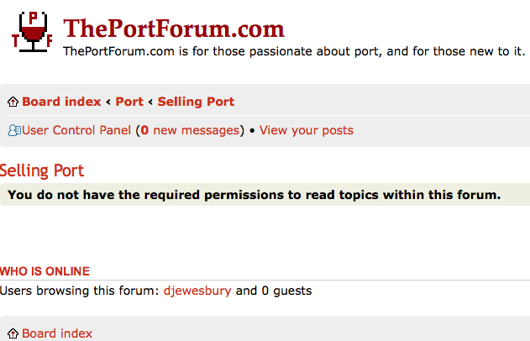View the 0 new messages link
530x341 pixels.
coord(190,130)
